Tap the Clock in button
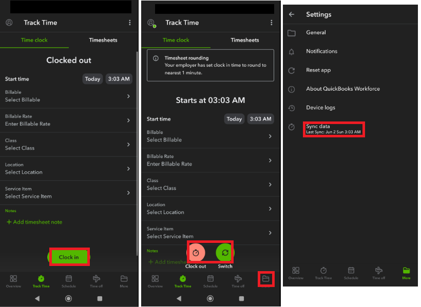Screen dimensions: 421x307 (x=68, y=258)
